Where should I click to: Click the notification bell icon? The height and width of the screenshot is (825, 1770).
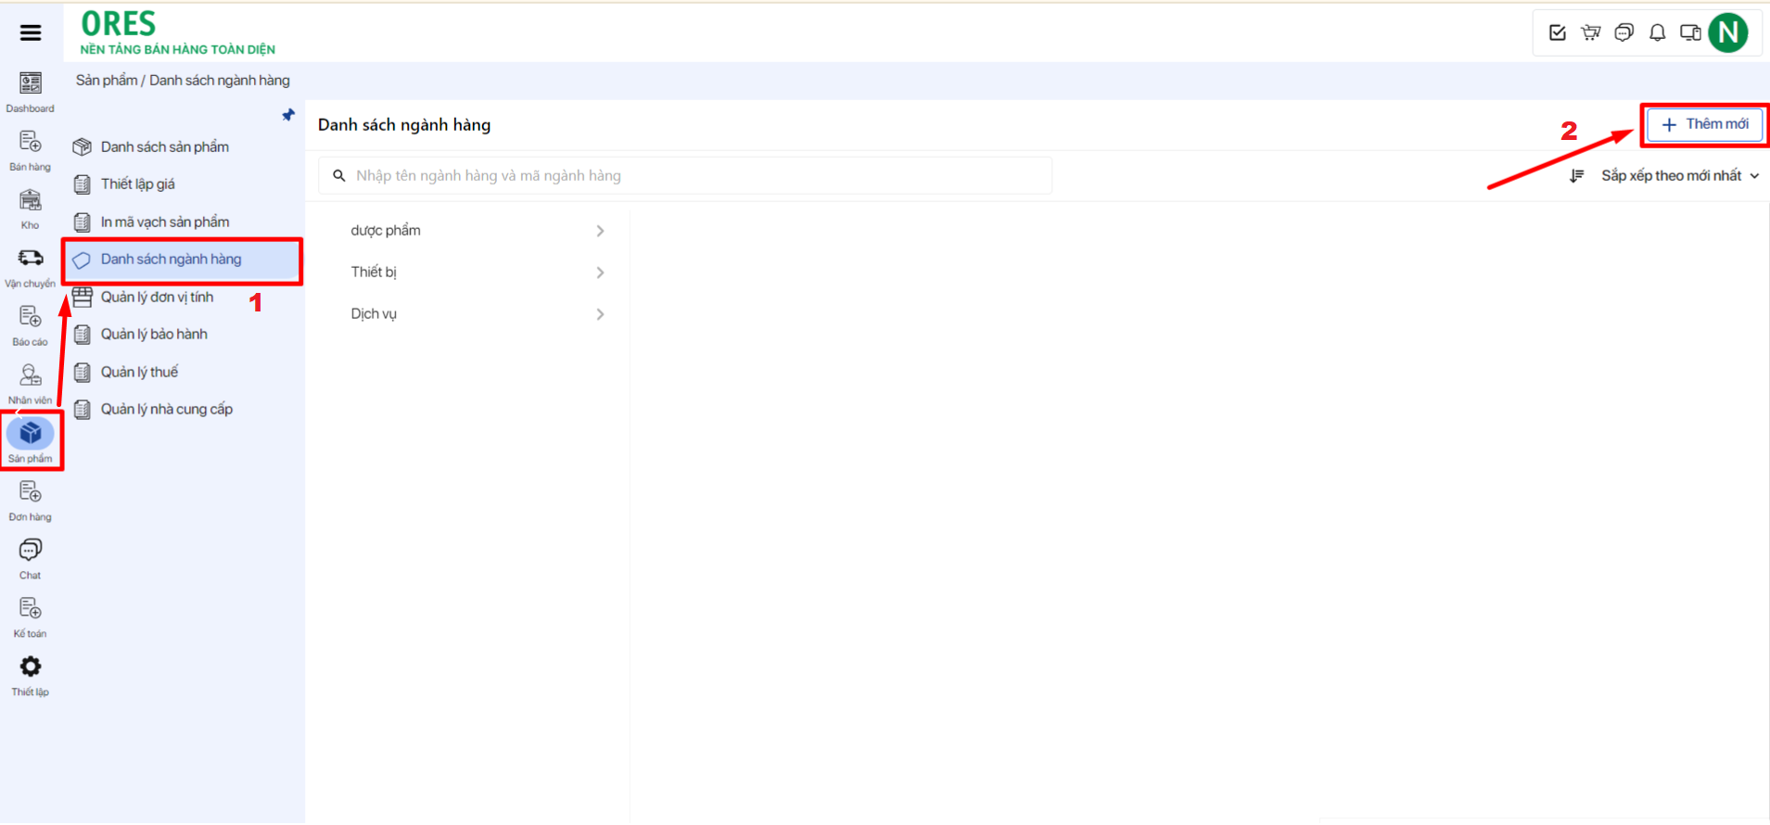click(1657, 33)
